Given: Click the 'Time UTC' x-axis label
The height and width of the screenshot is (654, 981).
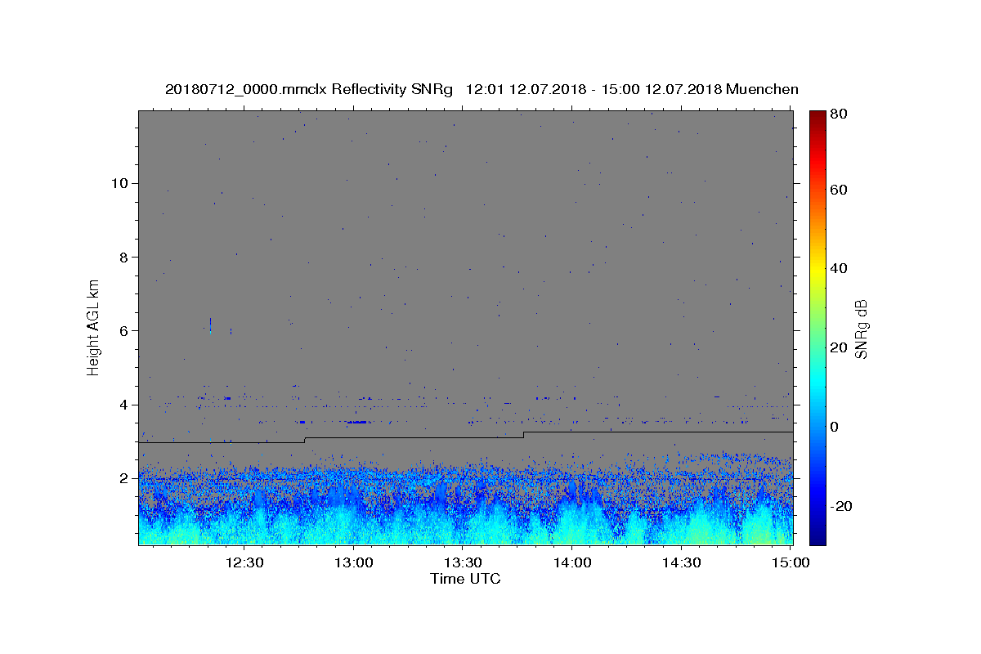Looking at the screenshot, I should click(465, 579).
